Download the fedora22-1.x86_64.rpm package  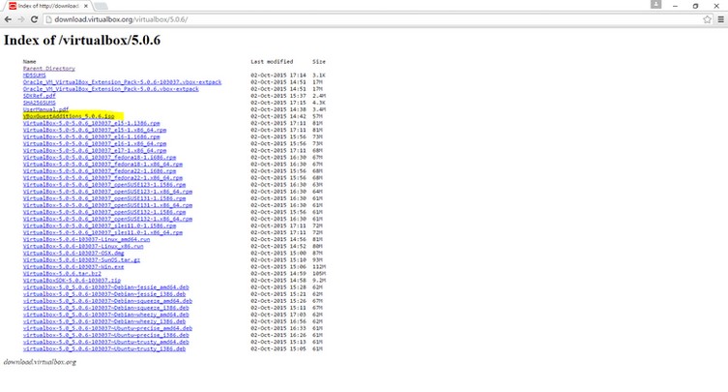tap(102, 178)
